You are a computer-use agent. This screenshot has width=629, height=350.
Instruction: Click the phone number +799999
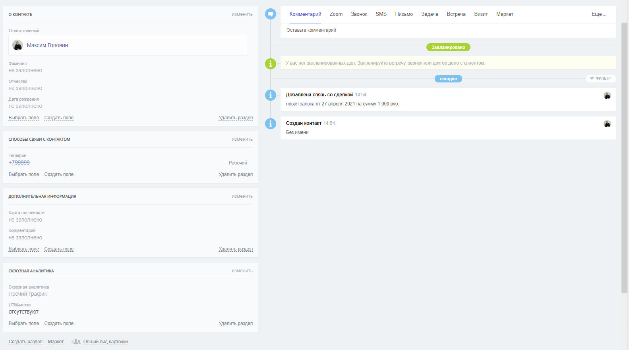(x=19, y=163)
